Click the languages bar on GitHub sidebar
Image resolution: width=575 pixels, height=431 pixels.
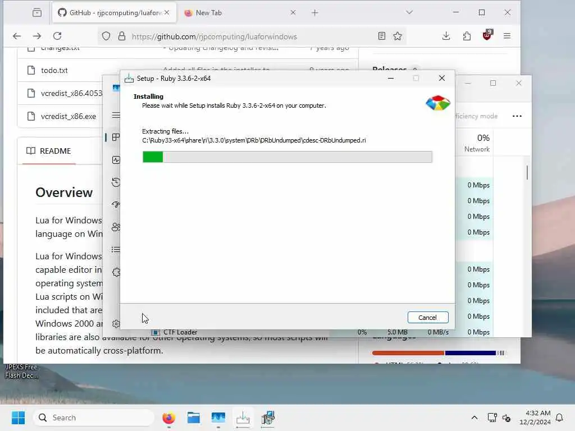pyautogui.click(x=438, y=353)
